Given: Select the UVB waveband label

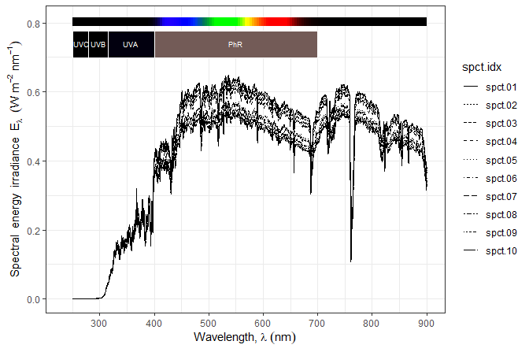Looking at the screenshot, I should pos(98,45).
